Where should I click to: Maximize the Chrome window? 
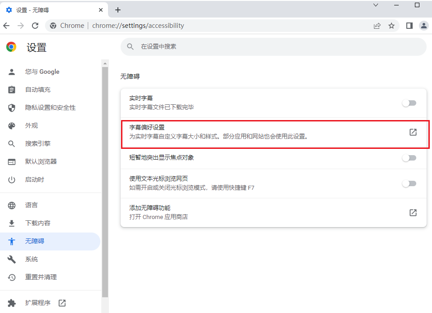417,5
